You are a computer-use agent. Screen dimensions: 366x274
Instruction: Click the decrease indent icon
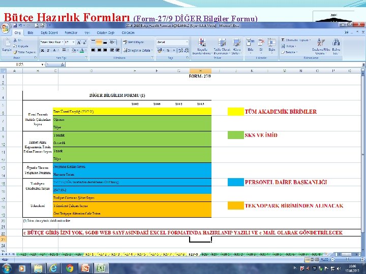tap(112, 50)
